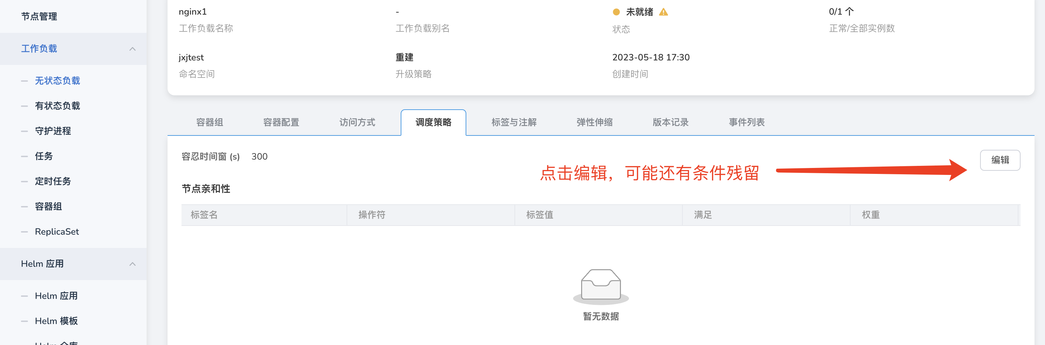The width and height of the screenshot is (1045, 345).
Task: Collapse the Helm 应用 section chevron
Action: point(132,264)
